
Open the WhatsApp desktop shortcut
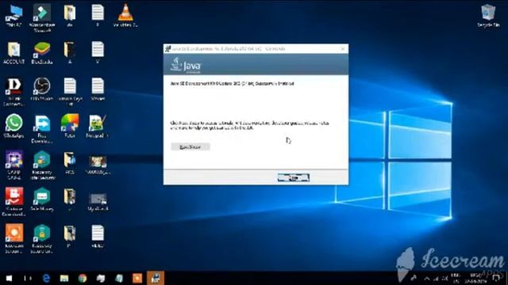[x=14, y=127]
